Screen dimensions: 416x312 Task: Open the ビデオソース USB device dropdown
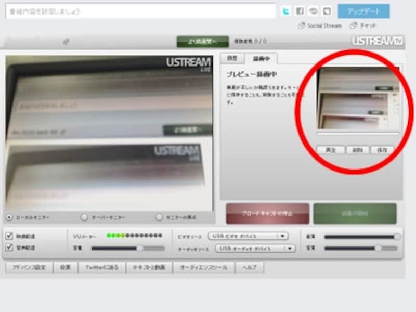point(248,236)
